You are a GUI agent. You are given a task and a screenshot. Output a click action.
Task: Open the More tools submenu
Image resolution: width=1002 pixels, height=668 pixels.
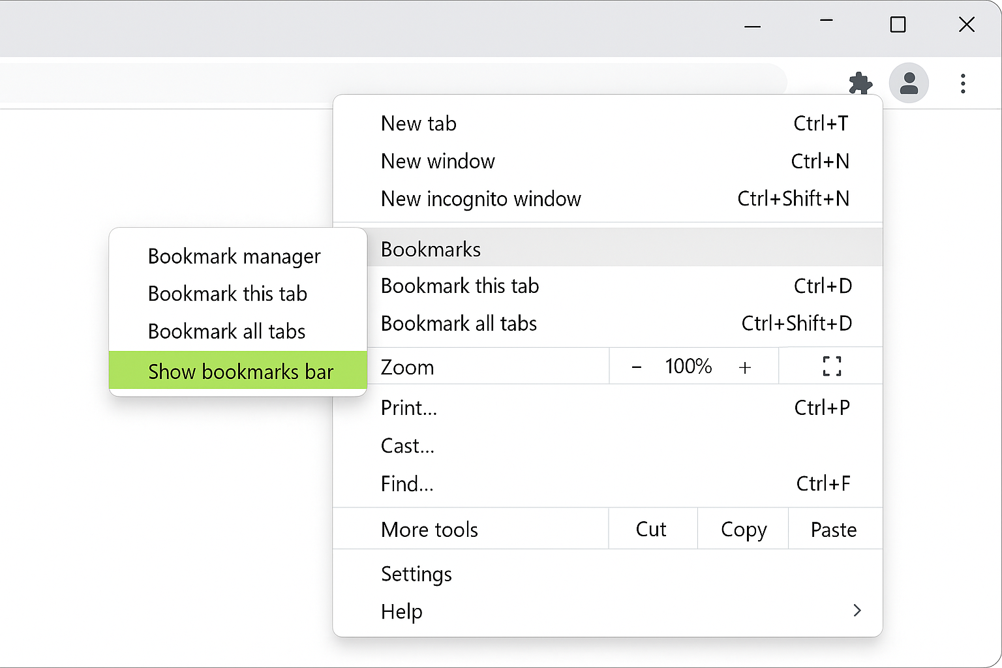point(429,529)
